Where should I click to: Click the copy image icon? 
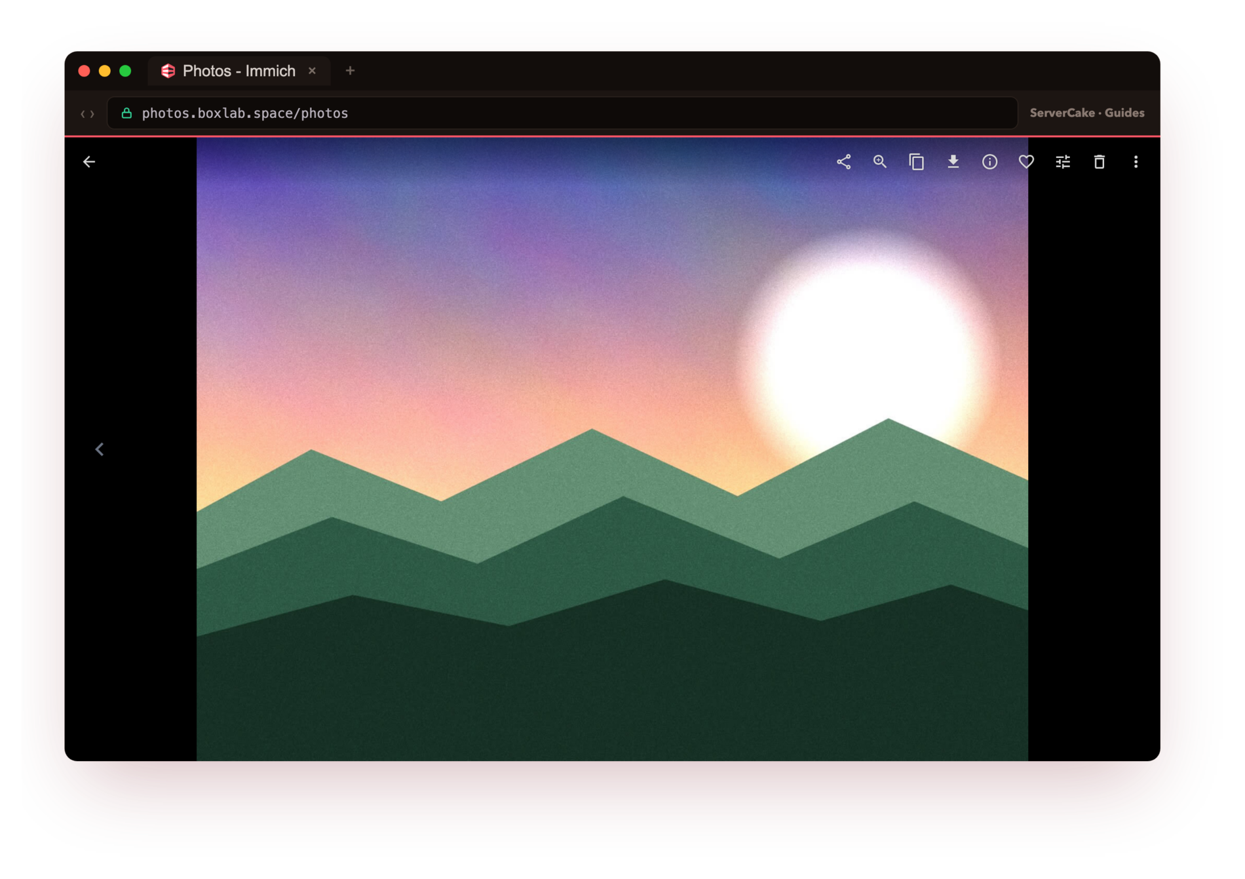pos(917,162)
